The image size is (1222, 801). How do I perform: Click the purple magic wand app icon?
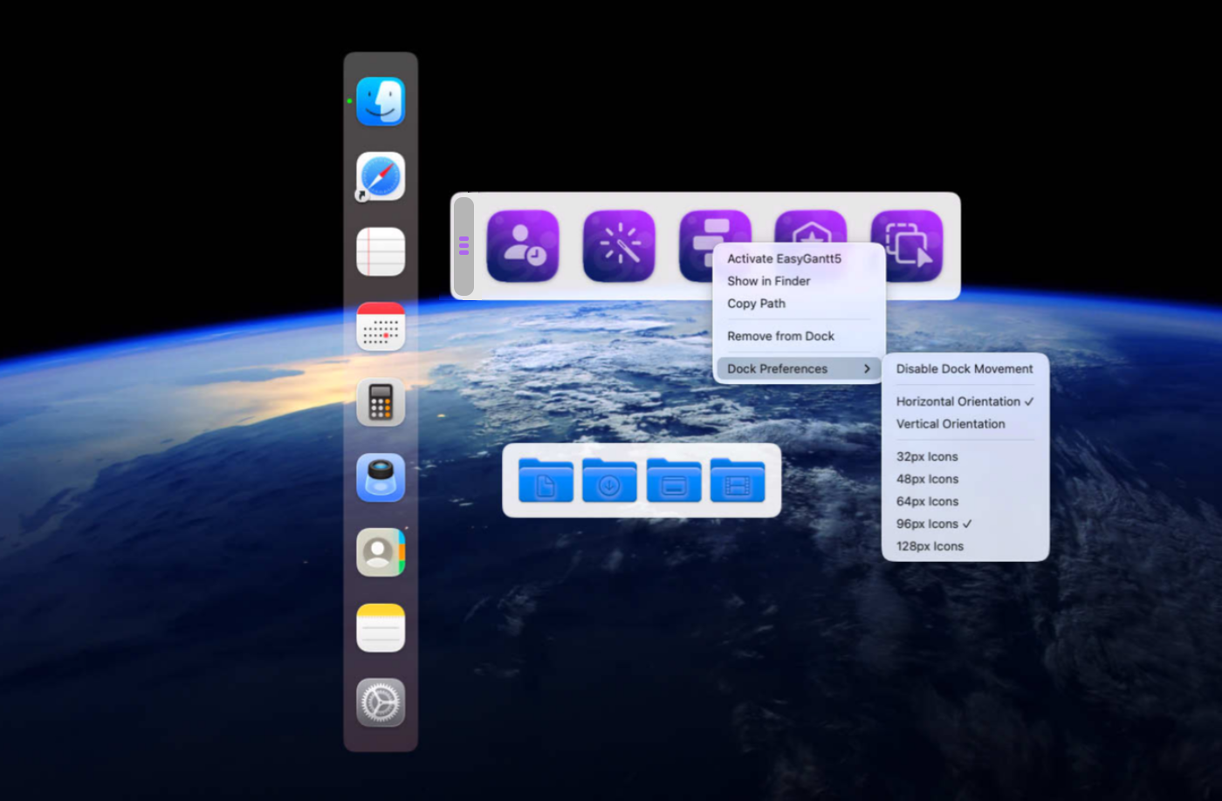coord(619,246)
